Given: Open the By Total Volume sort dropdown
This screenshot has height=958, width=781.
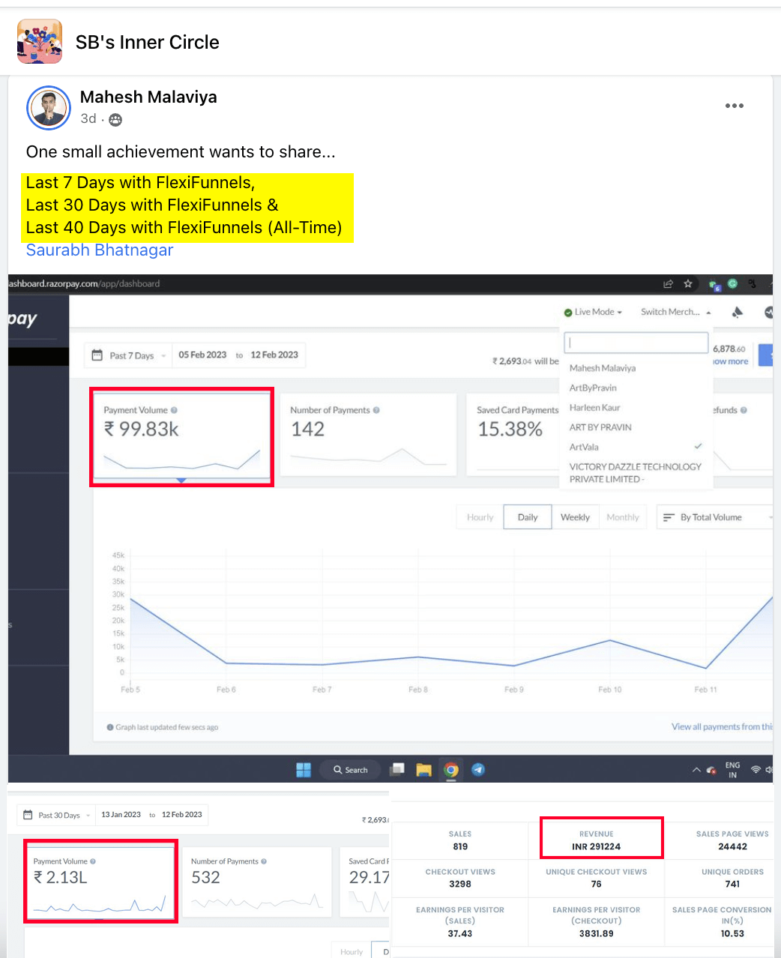Looking at the screenshot, I should click(x=716, y=517).
